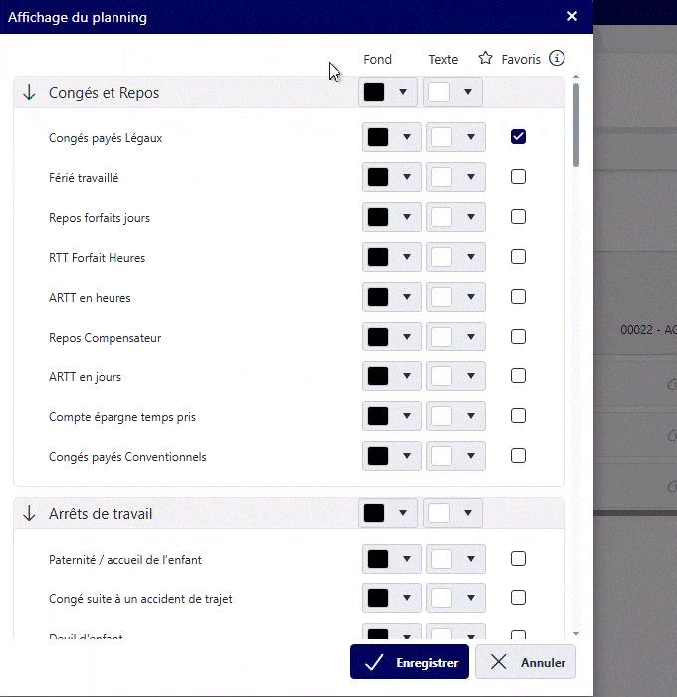Close the Affichage du planning dialog
The height and width of the screenshot is (697, 677).
(572, 17)
